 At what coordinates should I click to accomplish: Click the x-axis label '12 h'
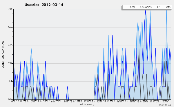click(93, 102)
